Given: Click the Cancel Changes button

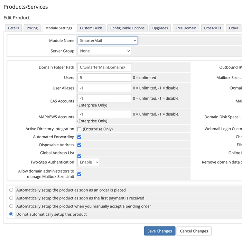Looking at the screenshot, I should 194,231.
